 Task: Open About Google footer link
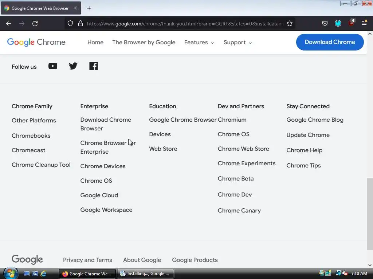[142, 260]
